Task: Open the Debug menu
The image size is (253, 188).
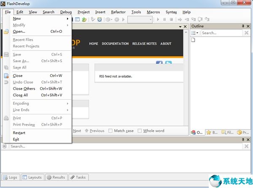Action: pyautogui.click(x=66, y=12)
